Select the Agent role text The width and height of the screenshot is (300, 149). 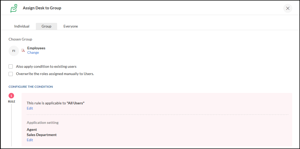[32, 130]
